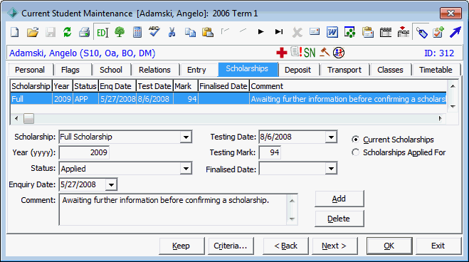The width and height of the screenshot is (469, 262).
Task: Open record with the folder icon
Action: click(33, 32)
